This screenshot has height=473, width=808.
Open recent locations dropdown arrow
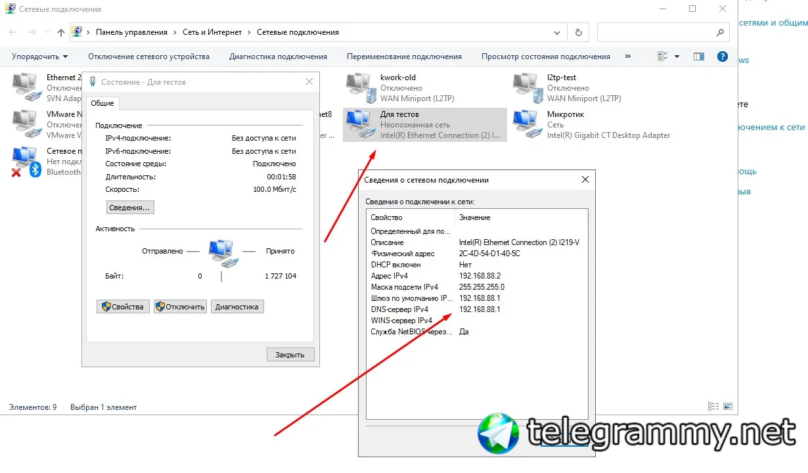(x=46, y=33)
